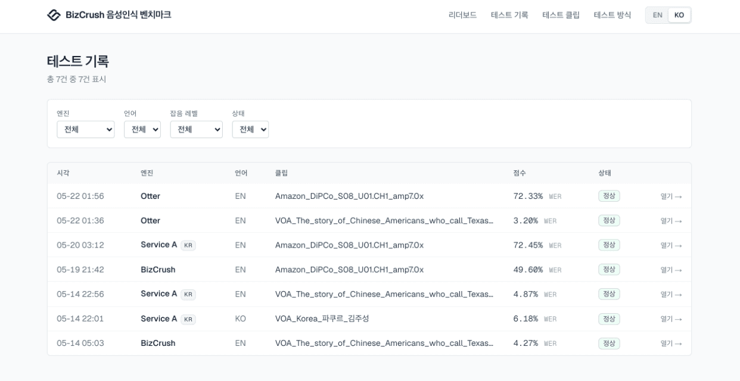Open the 05-14 22:56 Service A record link
This screenshot has width=740, height=381.
[x=671, y=294]
